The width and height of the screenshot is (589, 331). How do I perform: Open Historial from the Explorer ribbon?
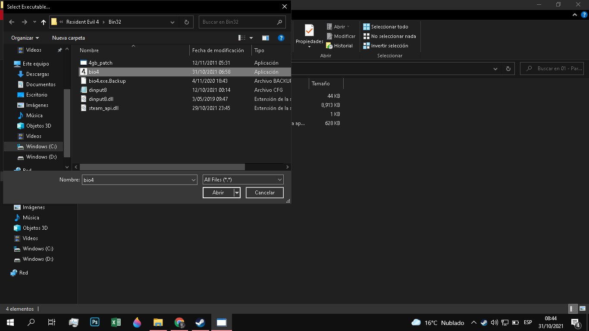[x=339, y=46]
